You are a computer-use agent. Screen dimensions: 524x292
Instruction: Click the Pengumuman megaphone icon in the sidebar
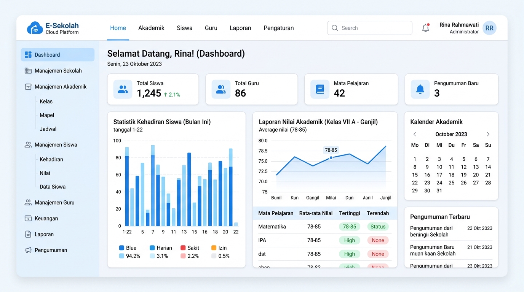[28, 250]
